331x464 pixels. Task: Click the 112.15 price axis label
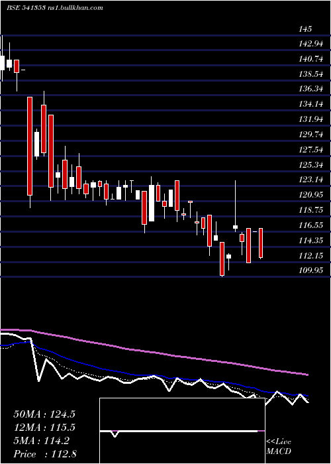pos(311,256)
